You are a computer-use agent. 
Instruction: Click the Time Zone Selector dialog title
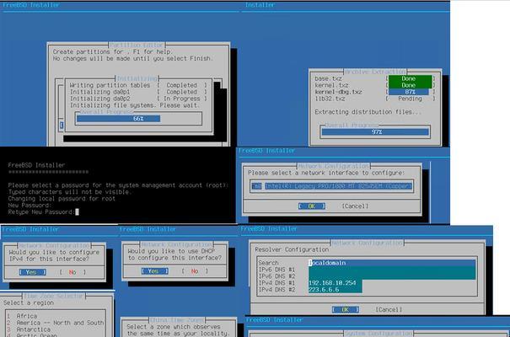[53, 296]
